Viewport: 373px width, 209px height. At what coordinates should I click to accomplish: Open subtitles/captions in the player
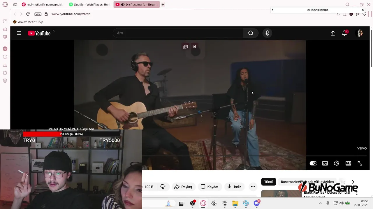coord(325,163)
